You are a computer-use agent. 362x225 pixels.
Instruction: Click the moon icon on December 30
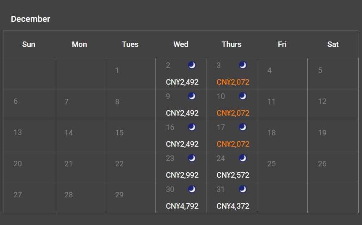(x=192, y=189)
